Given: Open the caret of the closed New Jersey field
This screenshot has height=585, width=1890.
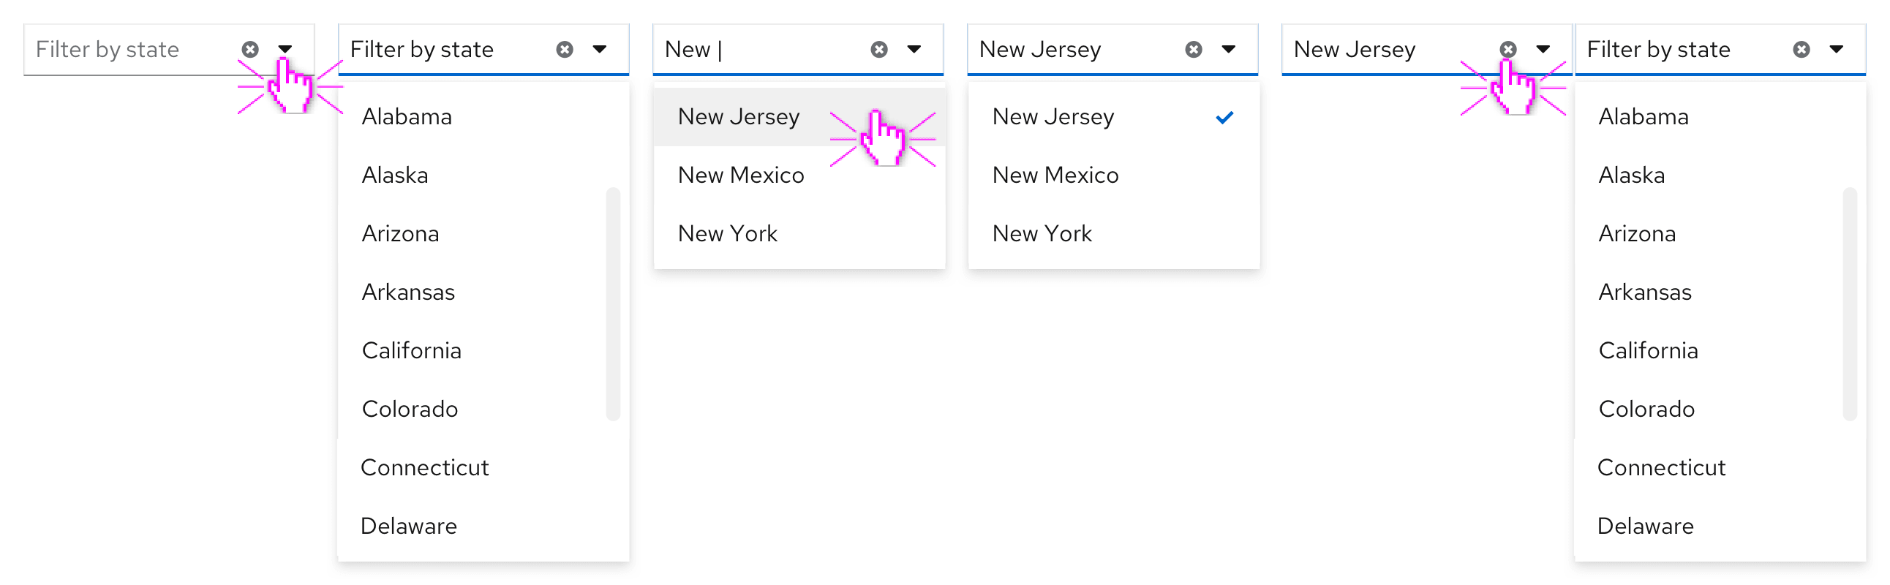Looking at the screenshot, I should [1543, 49].
